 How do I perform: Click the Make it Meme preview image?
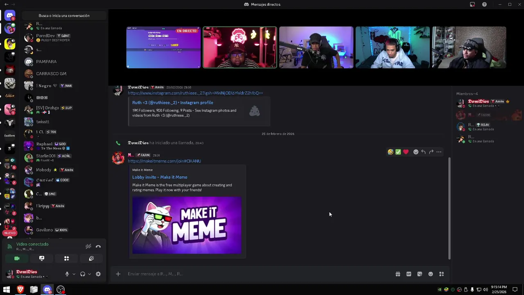[x=187, y=225]
